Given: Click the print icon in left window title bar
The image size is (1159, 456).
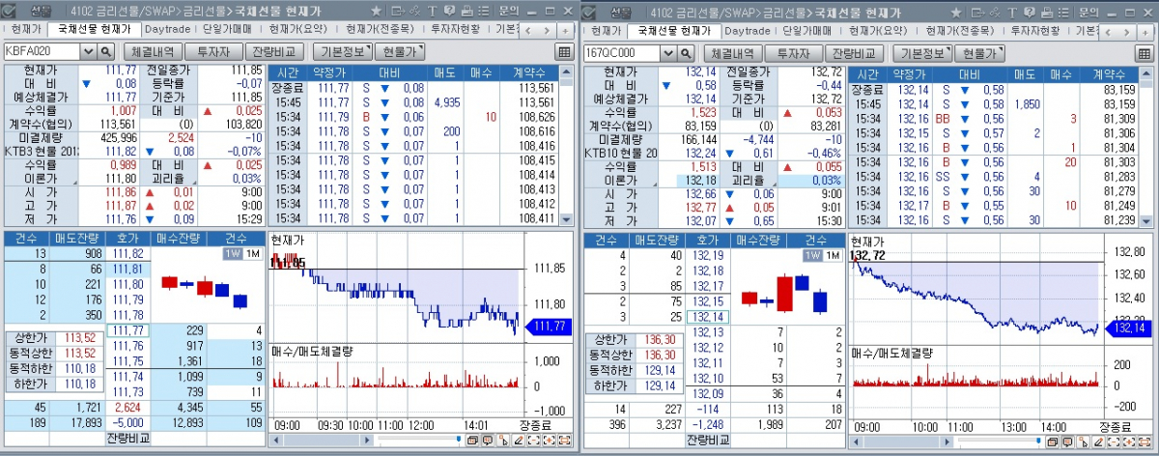Looking at the screenshot, I should [x=466, y=11].
